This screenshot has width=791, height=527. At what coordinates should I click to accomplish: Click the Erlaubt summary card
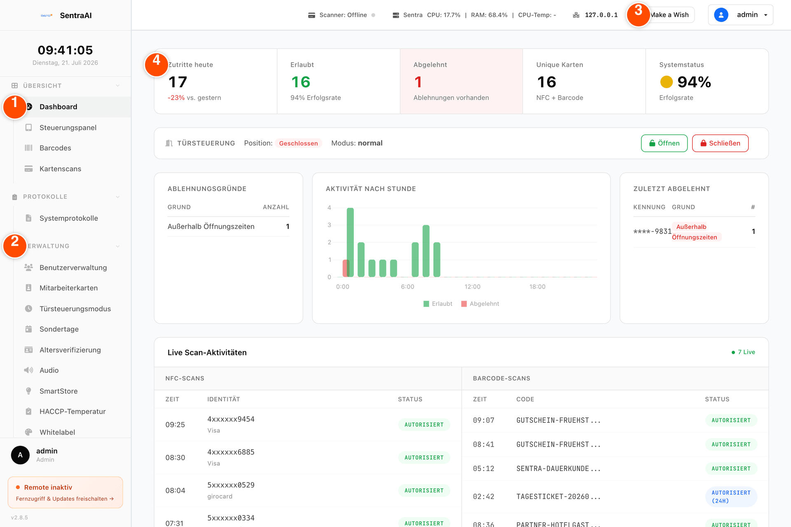tap(339, 81)
